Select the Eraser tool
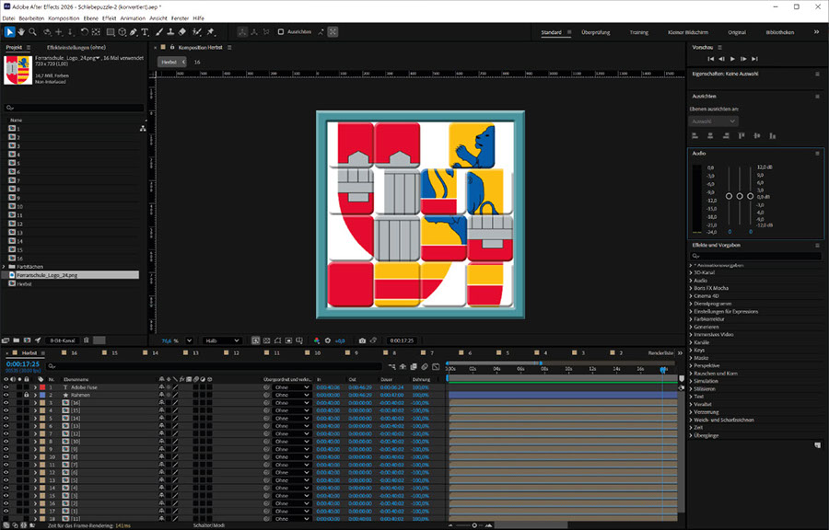This screenshot has height=530, width=829. [x=182, y=32]
